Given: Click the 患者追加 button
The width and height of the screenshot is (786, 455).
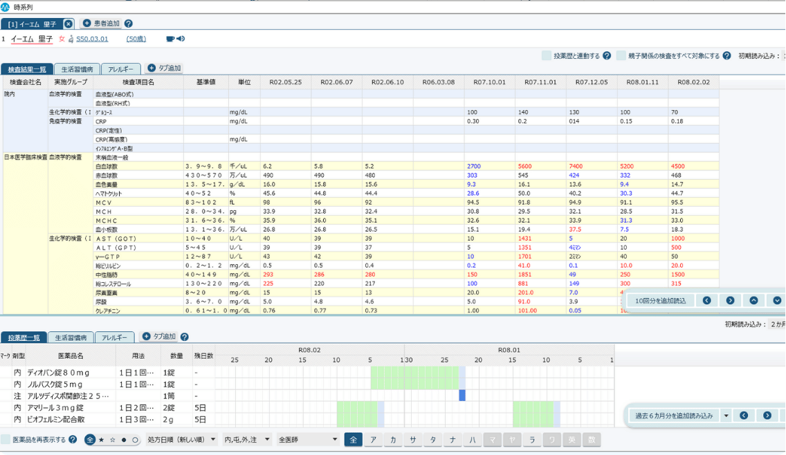Looking at the screenshot, I should (x=101, y=24).
